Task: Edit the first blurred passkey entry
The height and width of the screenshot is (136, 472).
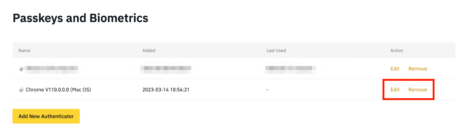Action: pyautogui.click(x=395, y=69)
